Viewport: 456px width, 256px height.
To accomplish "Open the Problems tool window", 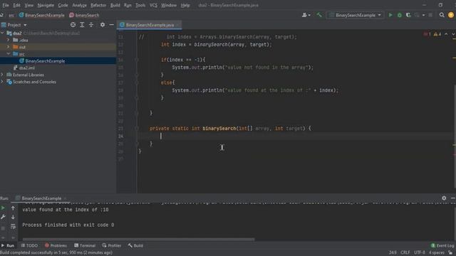I will click(56, 245).
